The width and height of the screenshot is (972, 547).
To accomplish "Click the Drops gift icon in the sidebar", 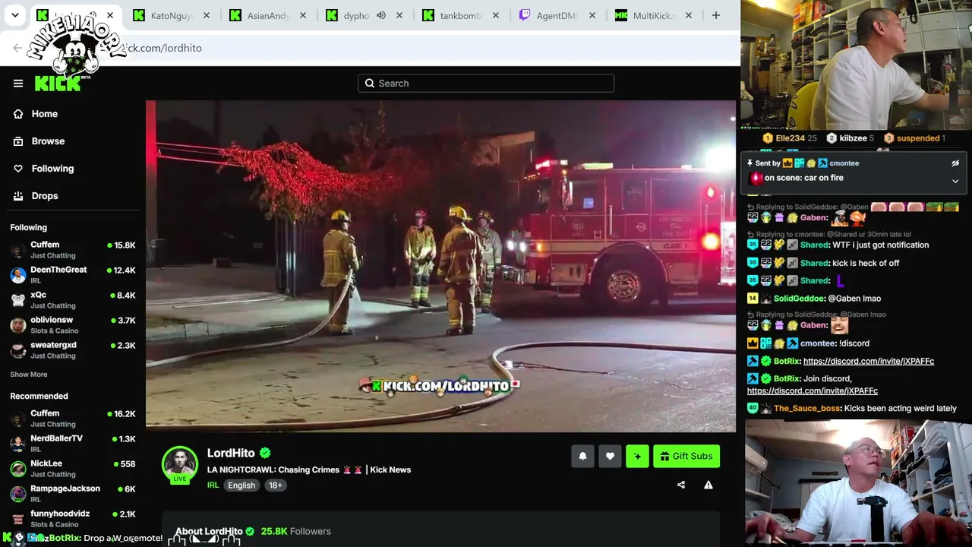I will 18,196.
